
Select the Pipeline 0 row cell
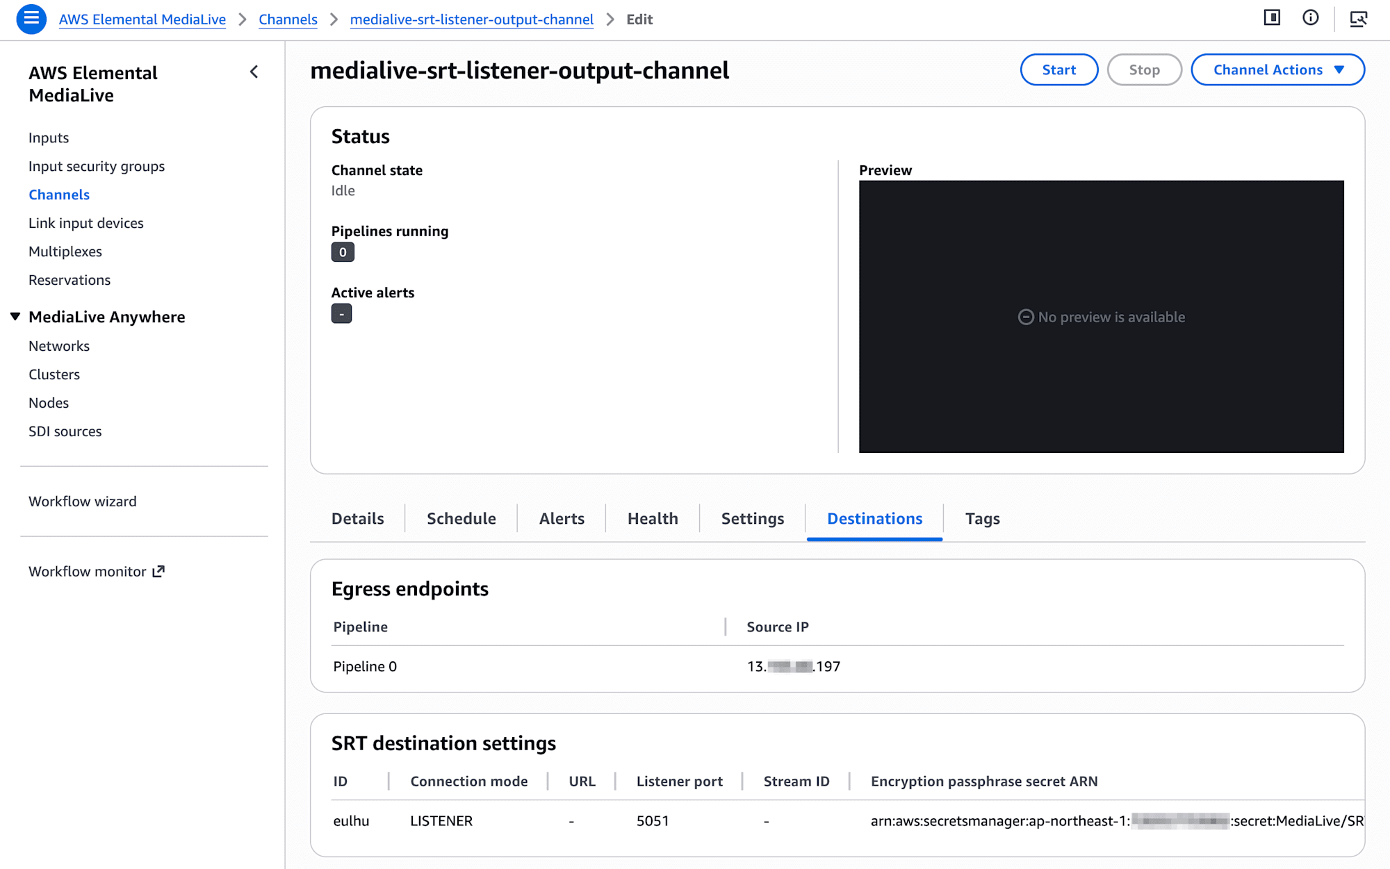tap(365, 666)
